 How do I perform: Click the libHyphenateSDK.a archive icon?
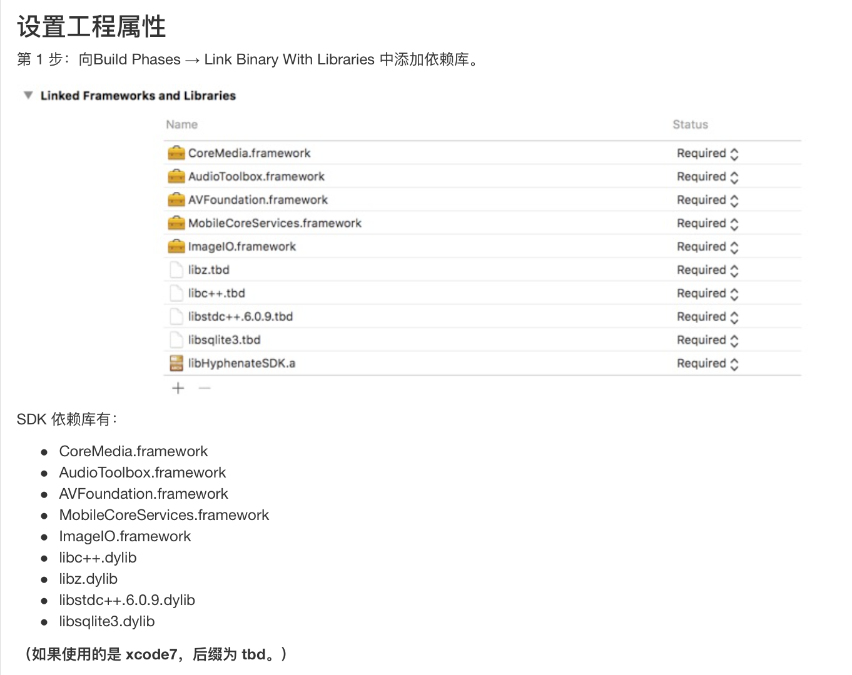click(176, 363)
